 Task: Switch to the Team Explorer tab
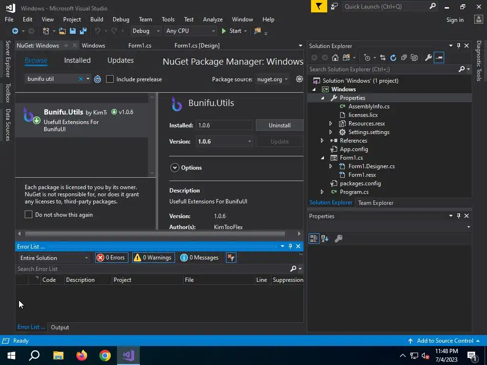376,202
